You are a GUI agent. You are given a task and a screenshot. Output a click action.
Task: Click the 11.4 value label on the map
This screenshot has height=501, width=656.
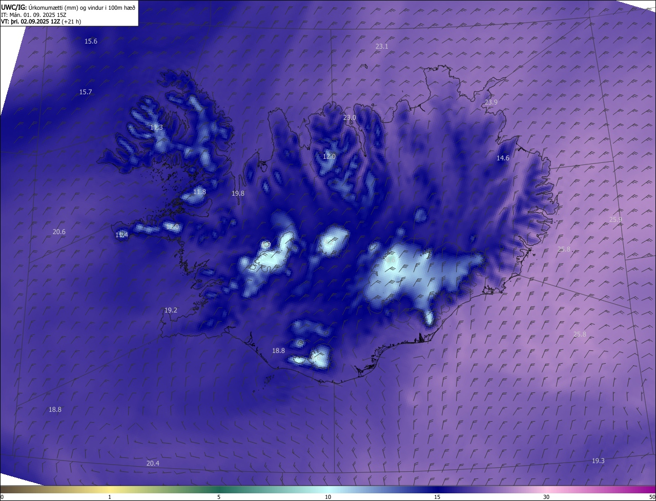(121, 235)
